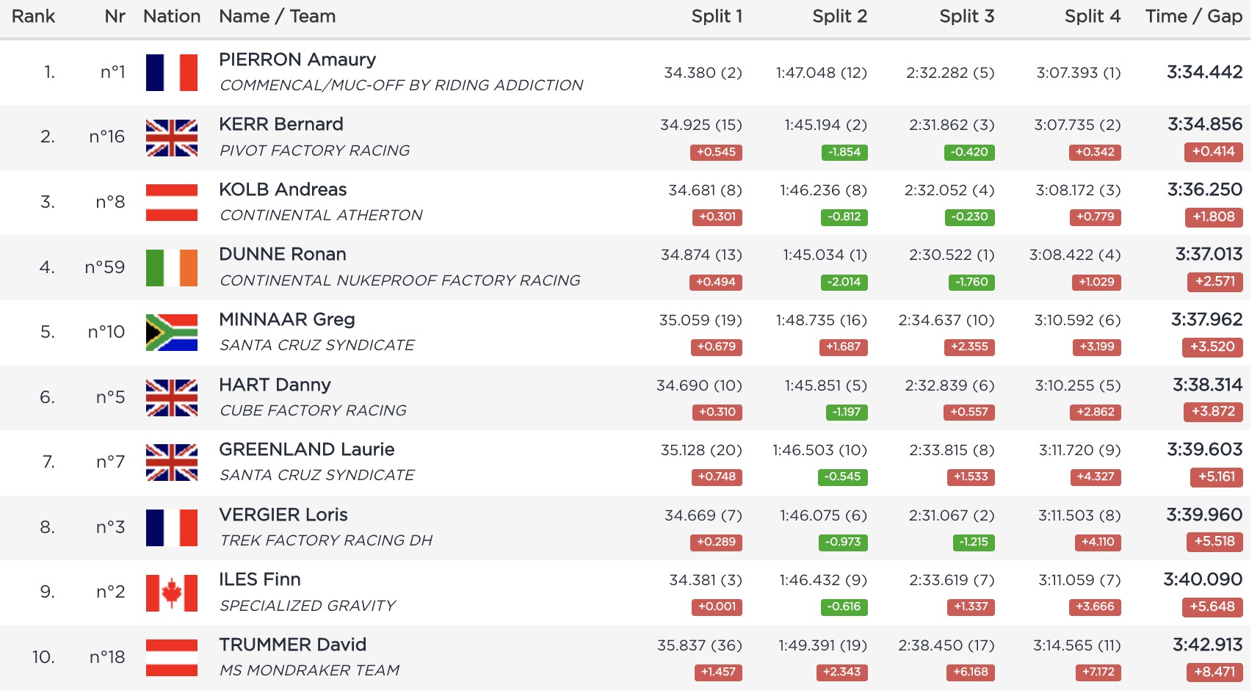The width and height of the screenshot is (1260, 696).
Task: Click the Name / Team column header
Action: pyautogui.click(x=277, y=16)
